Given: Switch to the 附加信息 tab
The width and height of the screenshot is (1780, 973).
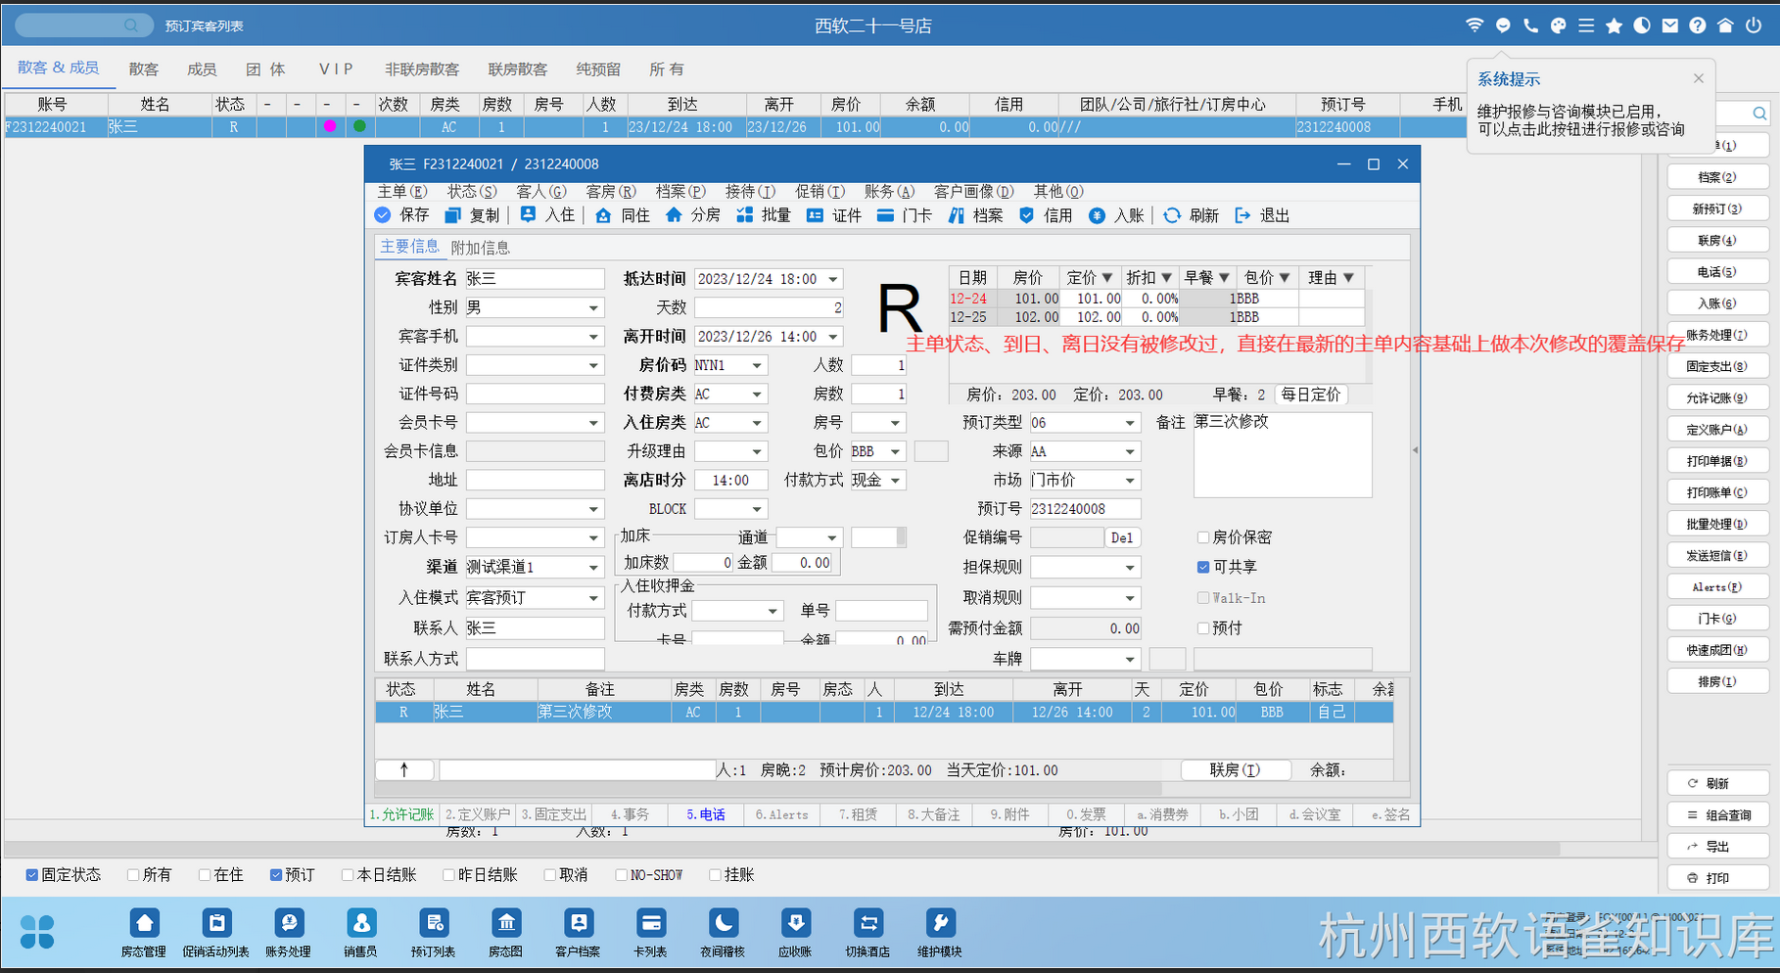Looking at the screenshot, I should (481, 249).
